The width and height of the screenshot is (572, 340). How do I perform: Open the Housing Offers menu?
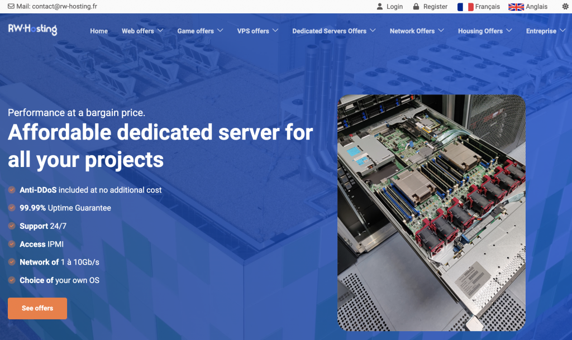[480, 31]
